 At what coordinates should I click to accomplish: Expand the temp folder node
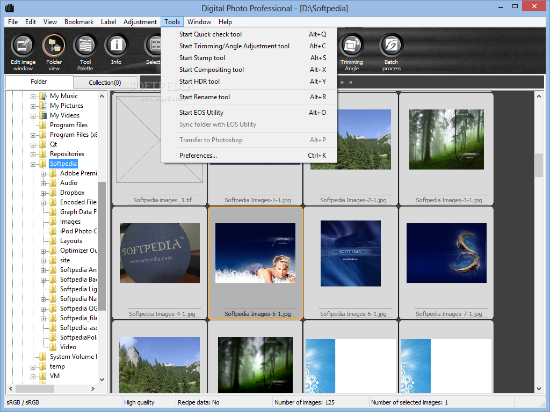click(x=33, y=367)
